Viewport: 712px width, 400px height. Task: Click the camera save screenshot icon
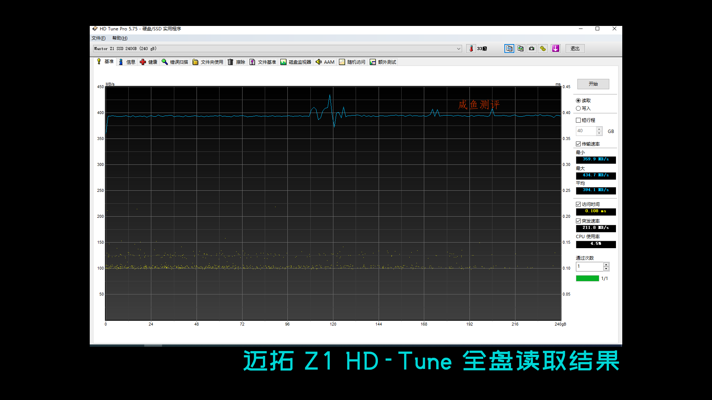tap(532, 49)
